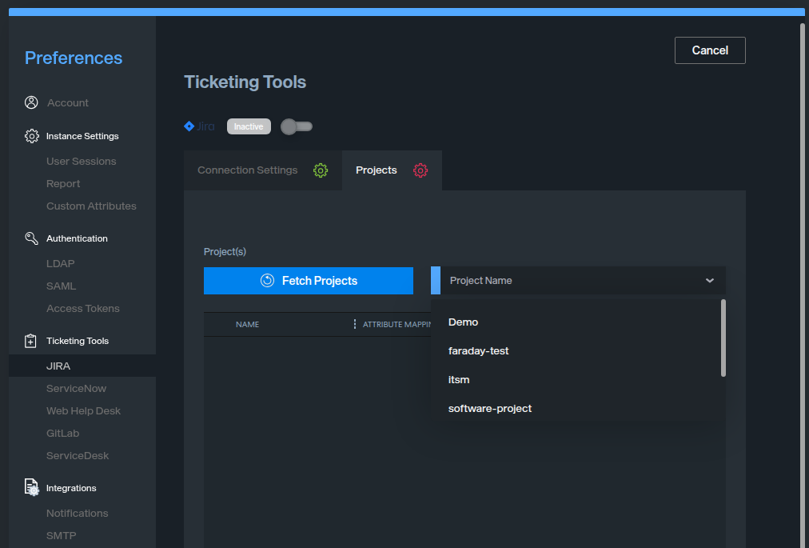Open the SAML authentication settings
809x548 pixels.
pos(61,286)
